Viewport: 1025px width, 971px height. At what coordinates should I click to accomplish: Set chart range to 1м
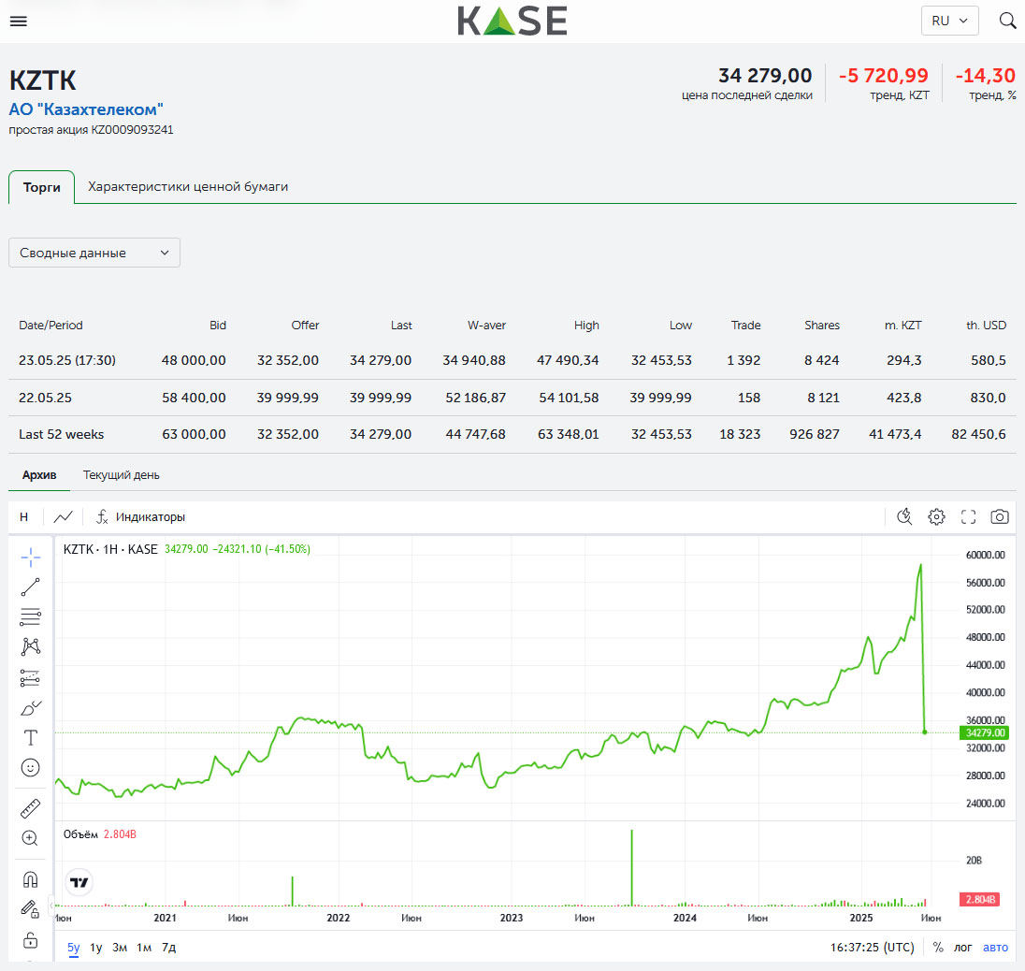pos(144,947)
